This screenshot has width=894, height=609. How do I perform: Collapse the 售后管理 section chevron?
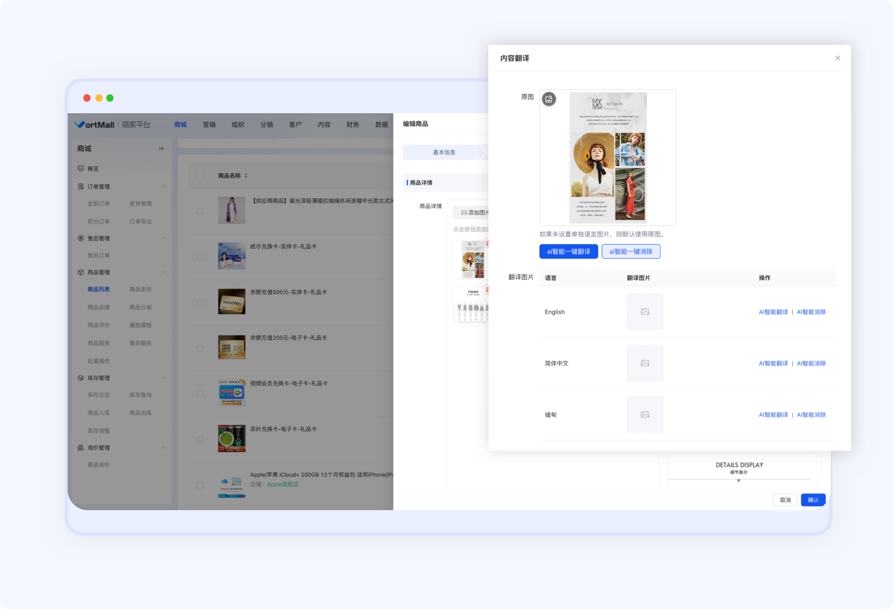point(163,238)
